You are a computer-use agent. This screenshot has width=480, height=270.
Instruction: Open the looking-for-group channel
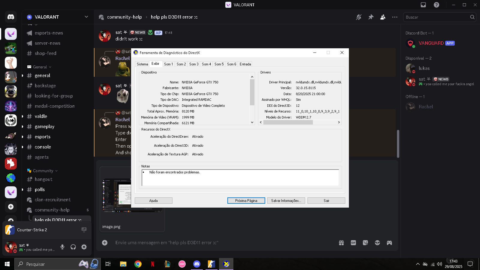(x=54, y=96)
